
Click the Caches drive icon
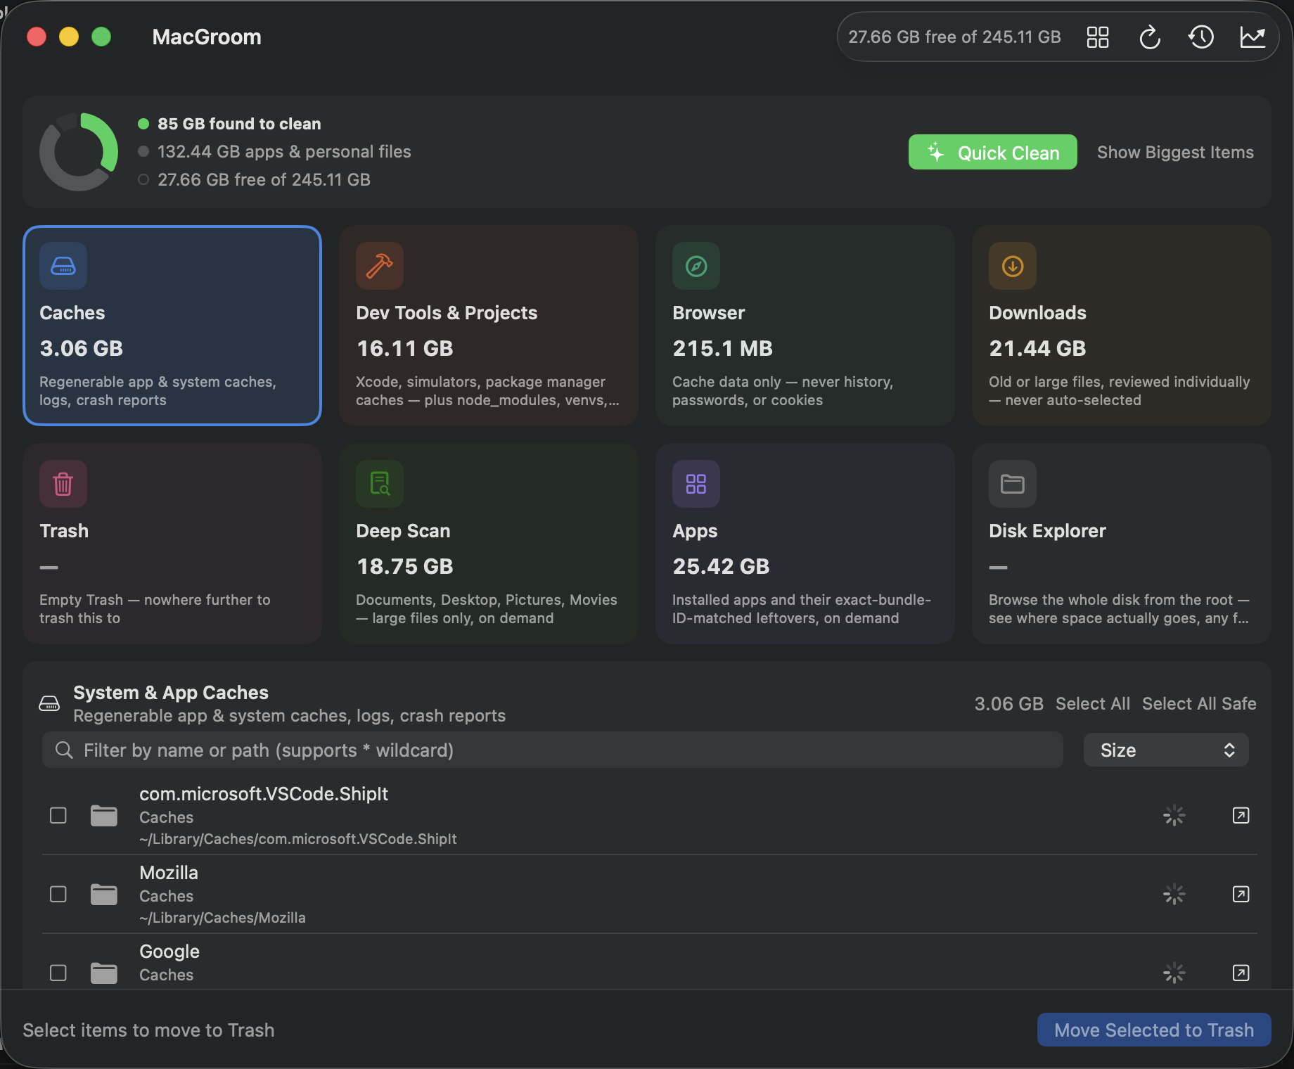click(x=63, y=266)
